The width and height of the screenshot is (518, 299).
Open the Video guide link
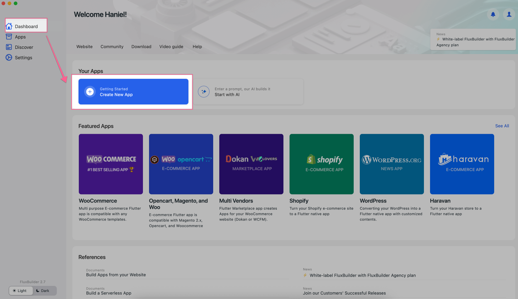pyautogui.click(x=171, y=47)
